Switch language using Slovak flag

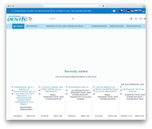click(140, 11)
